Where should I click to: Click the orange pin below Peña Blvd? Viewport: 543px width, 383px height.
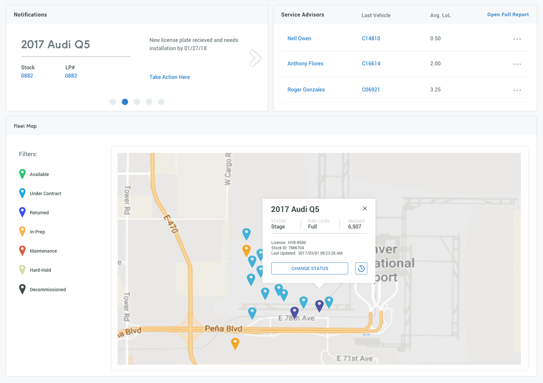(235, 343)
